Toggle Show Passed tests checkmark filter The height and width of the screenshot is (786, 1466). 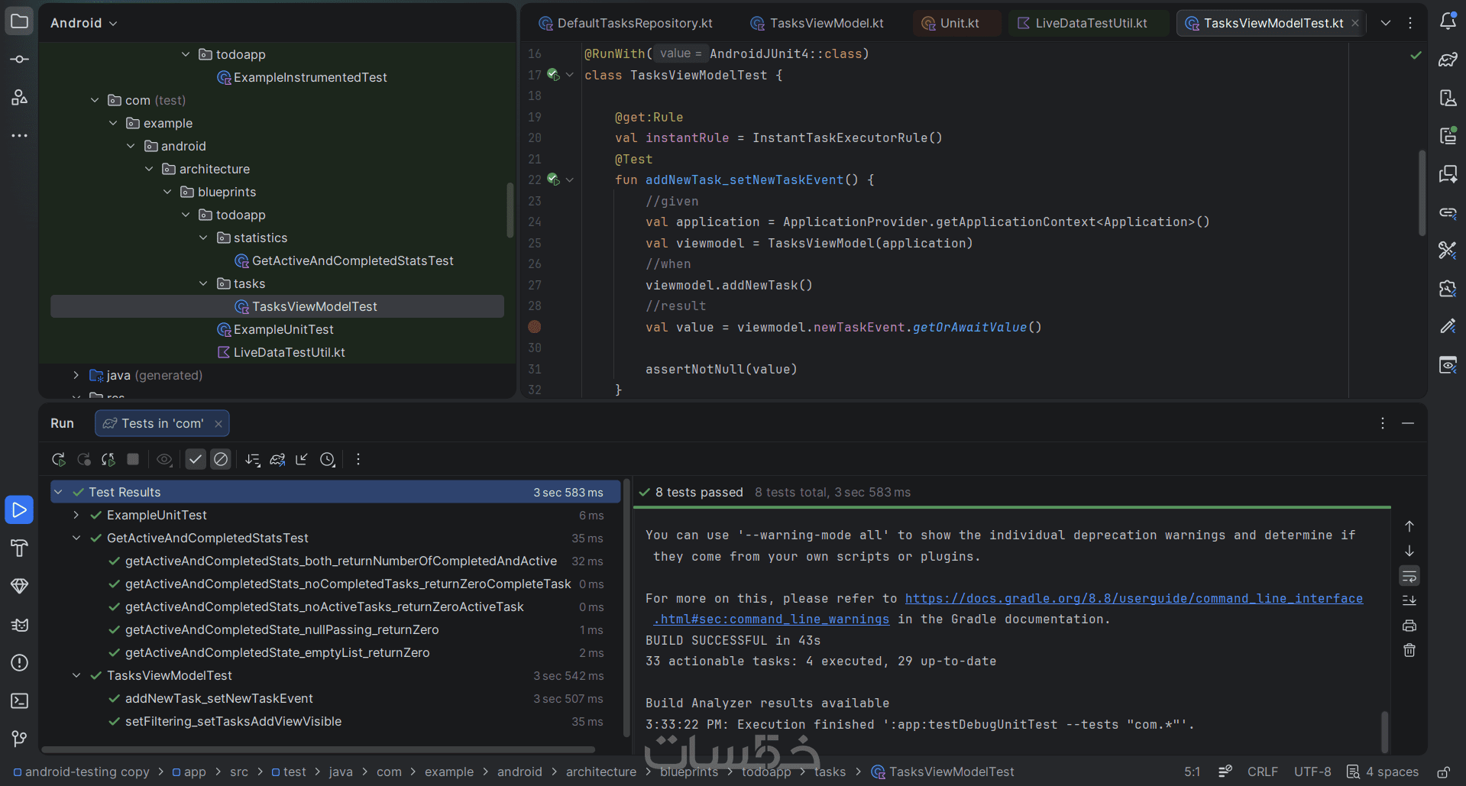[x=196, y=459]
